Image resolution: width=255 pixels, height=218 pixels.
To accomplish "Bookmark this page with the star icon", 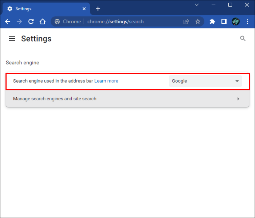I will point(198,22).
